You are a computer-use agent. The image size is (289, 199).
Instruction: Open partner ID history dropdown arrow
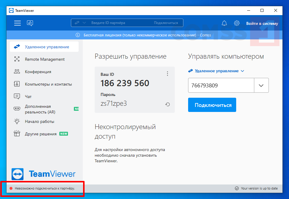pyautogui.click(x=261, y=85)
